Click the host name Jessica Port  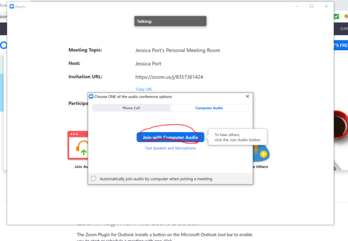click(148, 64)
